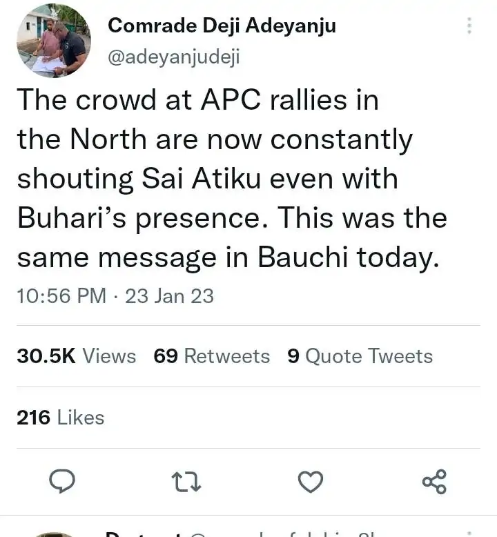The width and height of the screenshot is (497, 537).
Task: Click the word 'Bauchi' in the tweet
Action: (303, 258)
